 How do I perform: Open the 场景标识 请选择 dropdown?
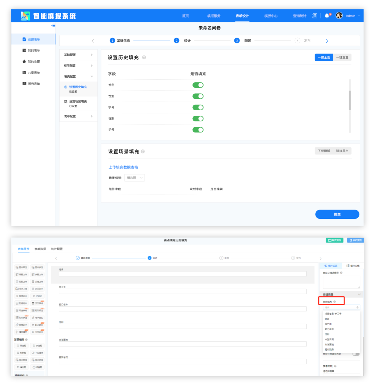(x=134, y=178)
